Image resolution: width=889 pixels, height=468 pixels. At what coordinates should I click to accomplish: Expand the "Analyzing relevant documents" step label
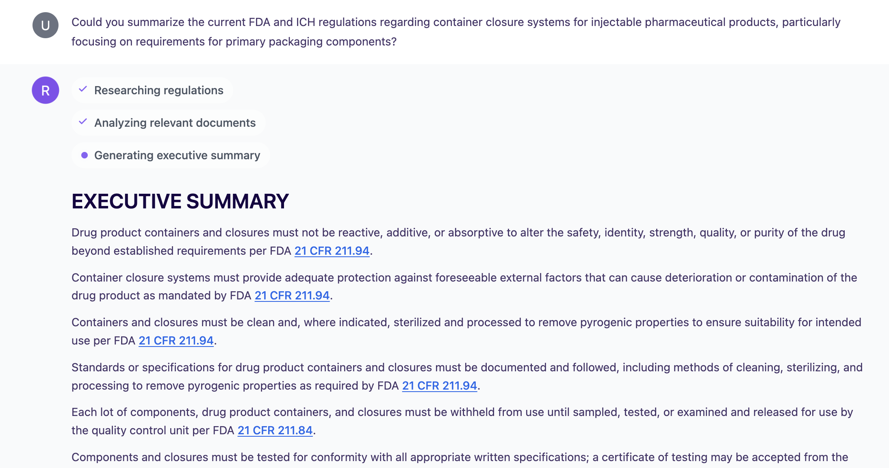pos(175,123)
